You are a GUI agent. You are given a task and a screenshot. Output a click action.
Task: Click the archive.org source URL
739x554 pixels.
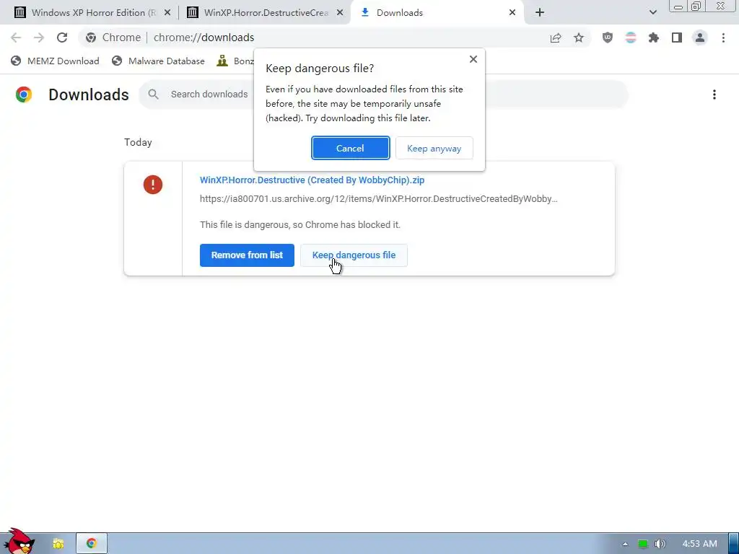tap(378, 199)
